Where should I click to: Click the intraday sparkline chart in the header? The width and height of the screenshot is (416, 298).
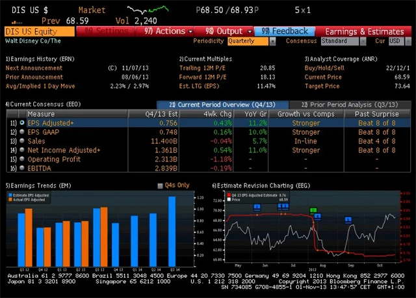(x=146, y=11)
